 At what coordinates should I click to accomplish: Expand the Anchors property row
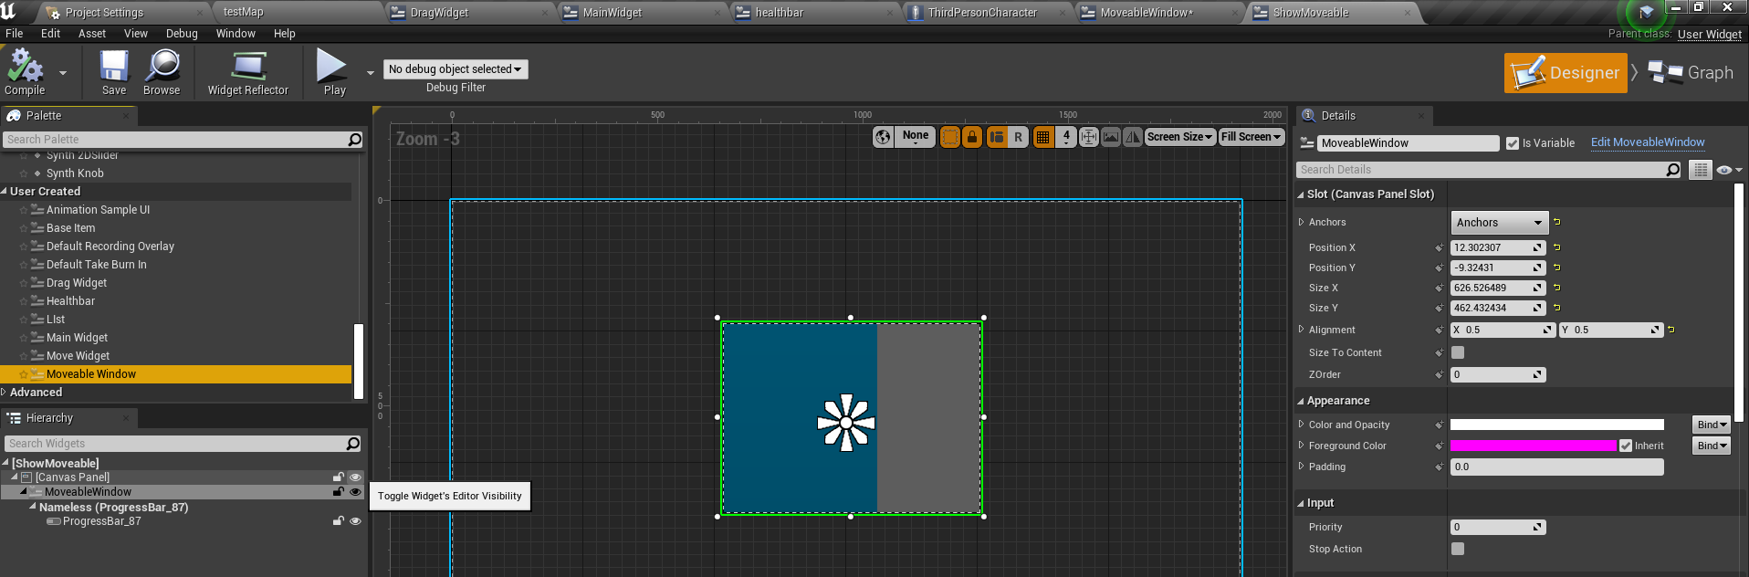click(x=1301, y=222)
